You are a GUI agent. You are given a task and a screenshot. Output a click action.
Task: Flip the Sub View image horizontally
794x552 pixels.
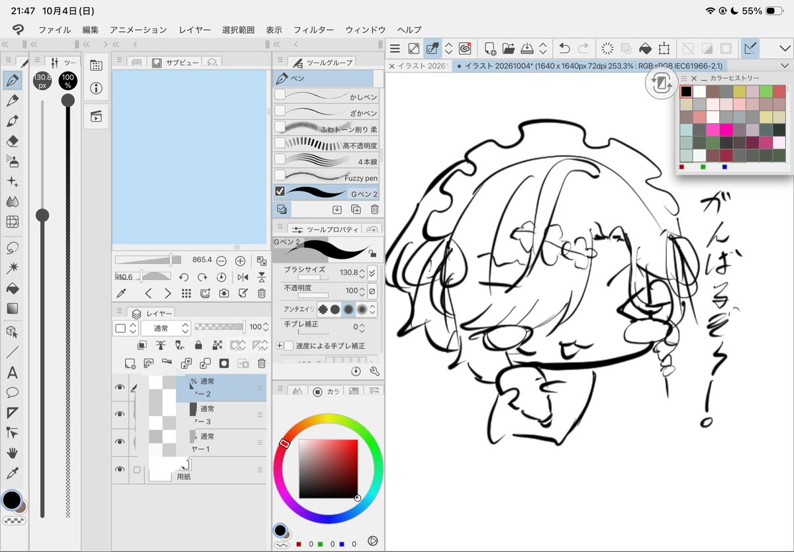[242, 277]
